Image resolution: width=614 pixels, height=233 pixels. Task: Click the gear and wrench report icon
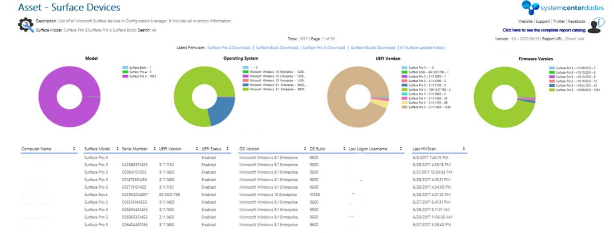point(25,25)
